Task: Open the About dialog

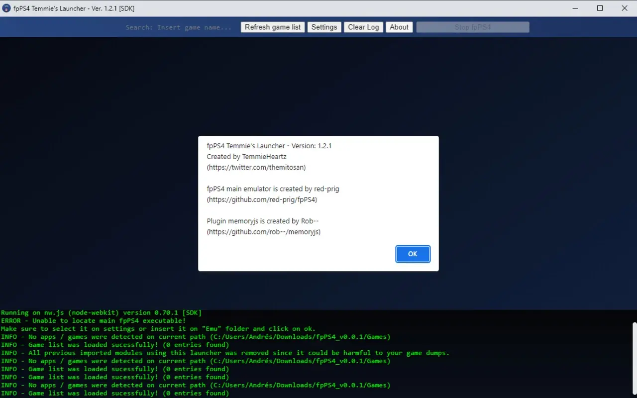Action: coord(399,27)
